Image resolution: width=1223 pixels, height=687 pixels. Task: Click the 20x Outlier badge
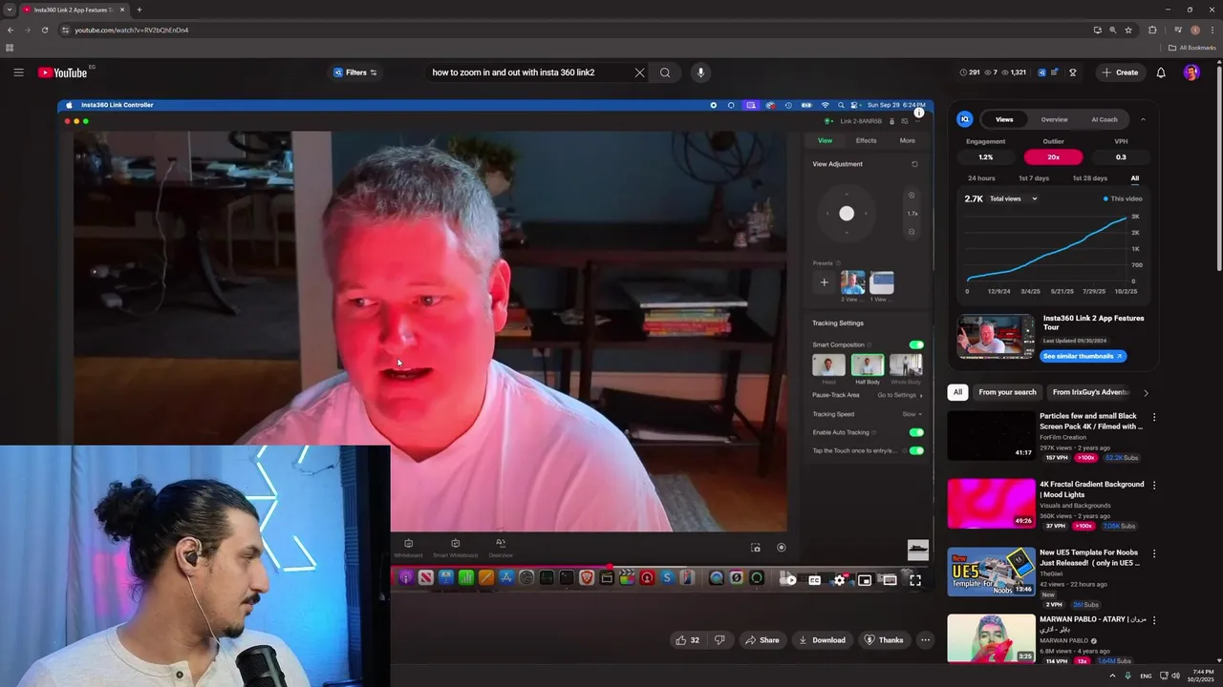(x=1053, y=157)
